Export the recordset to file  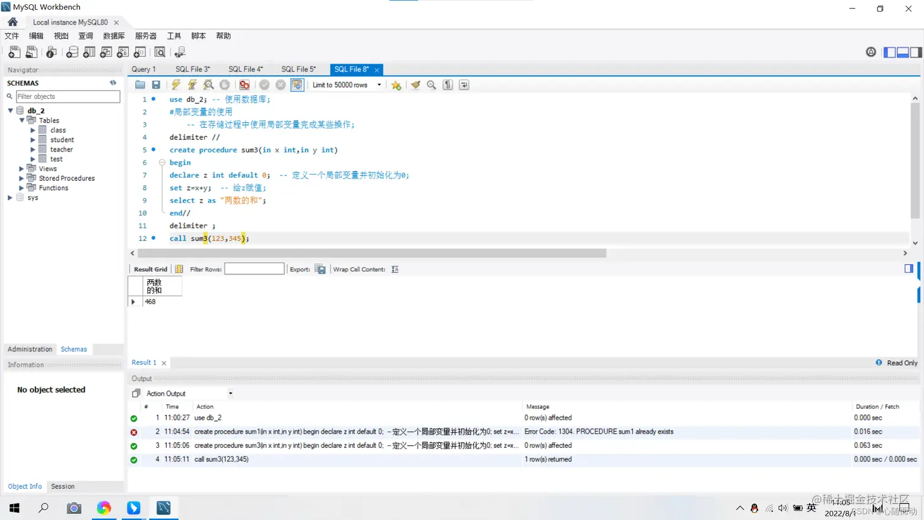tap(320, 269)
